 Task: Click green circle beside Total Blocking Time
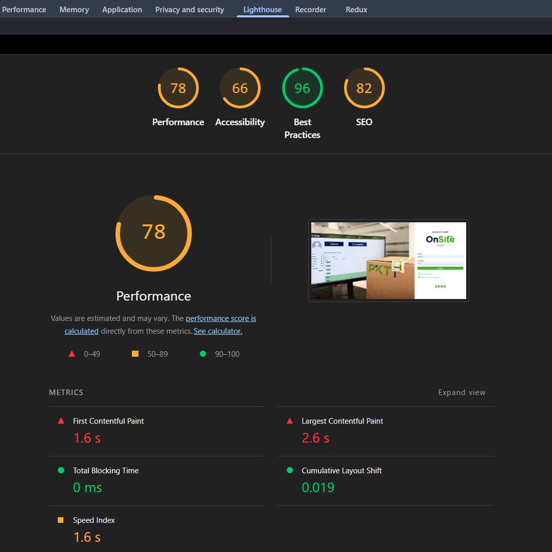coord(61,470)
